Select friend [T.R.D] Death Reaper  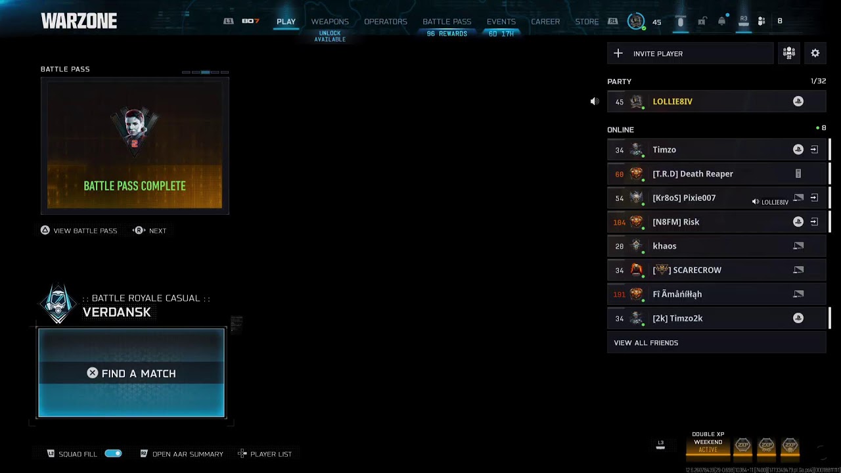click(716, 173)
